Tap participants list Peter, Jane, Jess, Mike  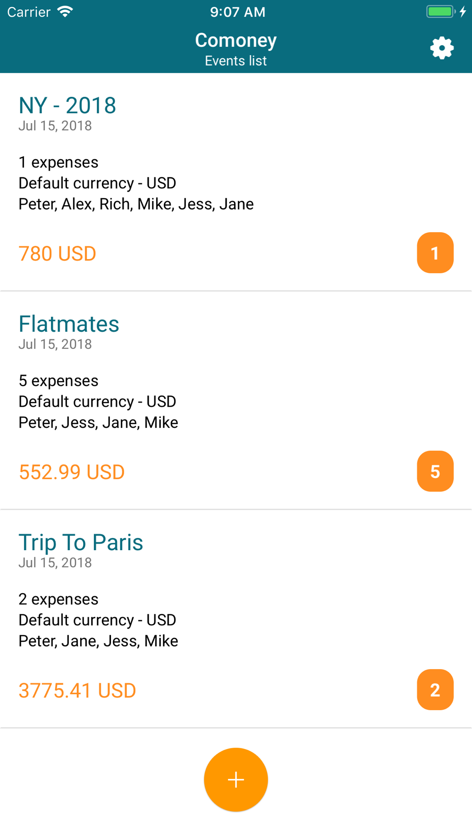(x=98, y=641)
